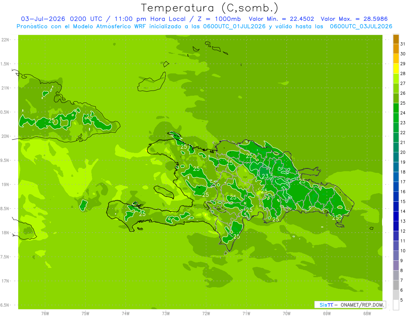Click the legend value 13
The width and height of the screenshot is (412, 318).
pos(403,221)
